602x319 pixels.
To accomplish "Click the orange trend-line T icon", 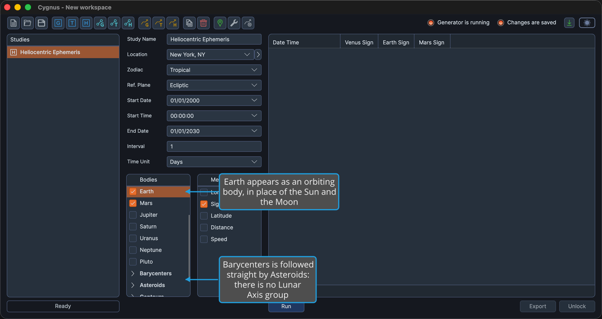I will [x=159, y=23].
